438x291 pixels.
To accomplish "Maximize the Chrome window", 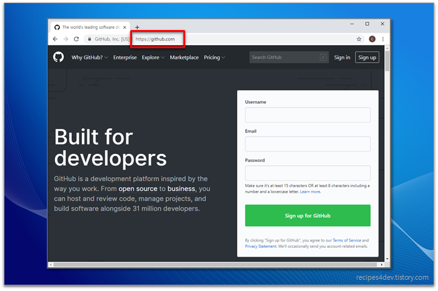I will click(x=367, y=24).
